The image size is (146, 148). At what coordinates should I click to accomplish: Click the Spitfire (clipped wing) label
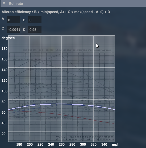point(27,59)
